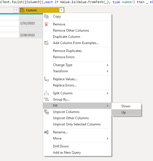Open the filter dropdown left of Custom column

(x=16, y=10)
